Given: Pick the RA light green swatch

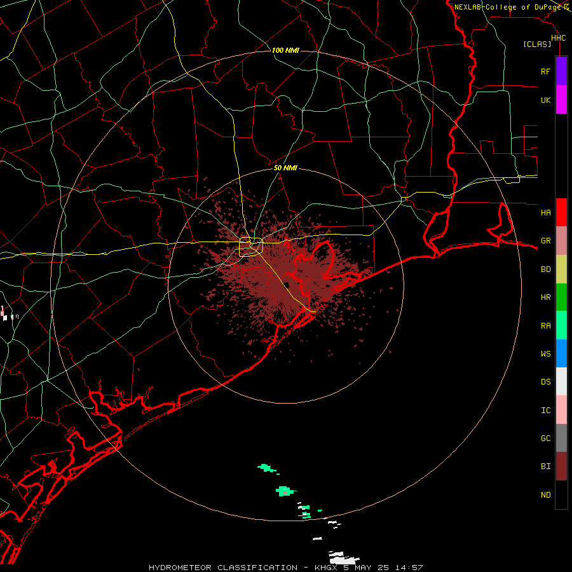Looking at the screenshot, I should (x=561, y=325).
